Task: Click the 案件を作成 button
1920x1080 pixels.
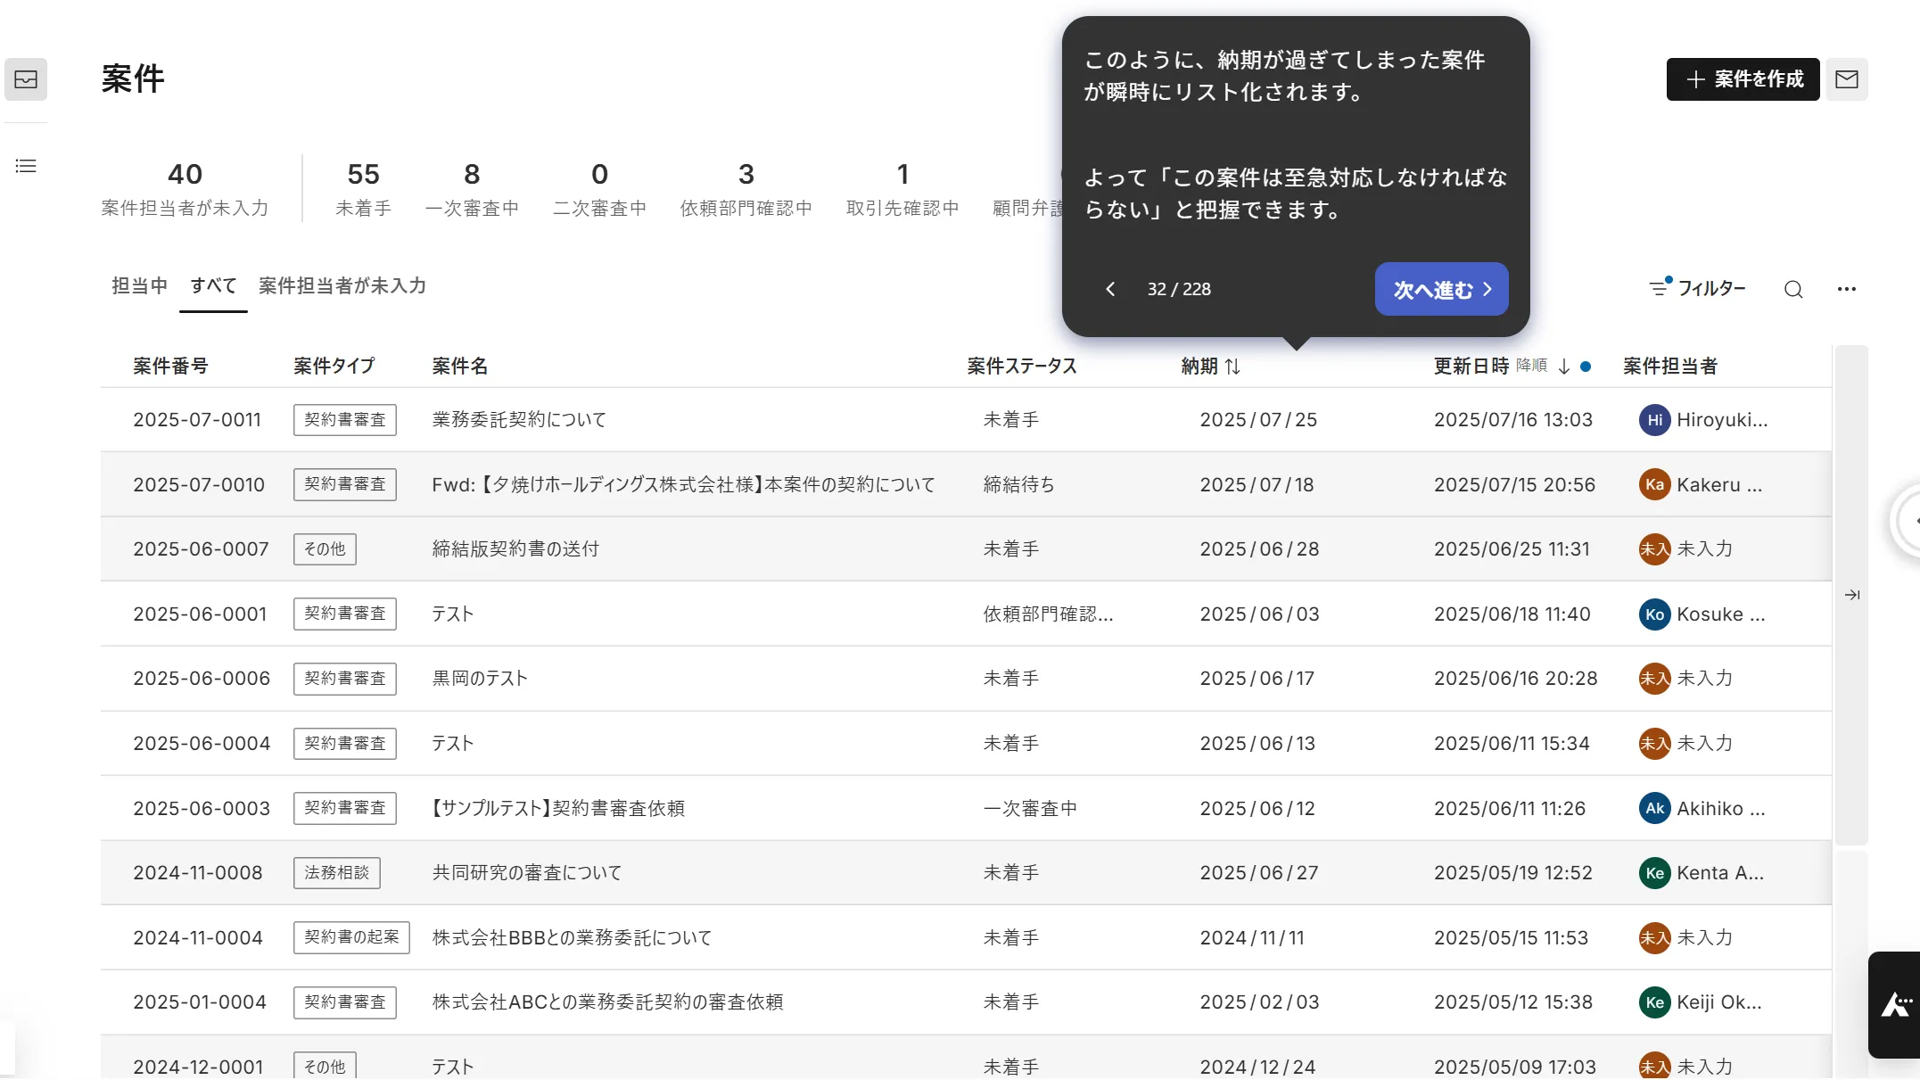Action: coord(1743,79)
